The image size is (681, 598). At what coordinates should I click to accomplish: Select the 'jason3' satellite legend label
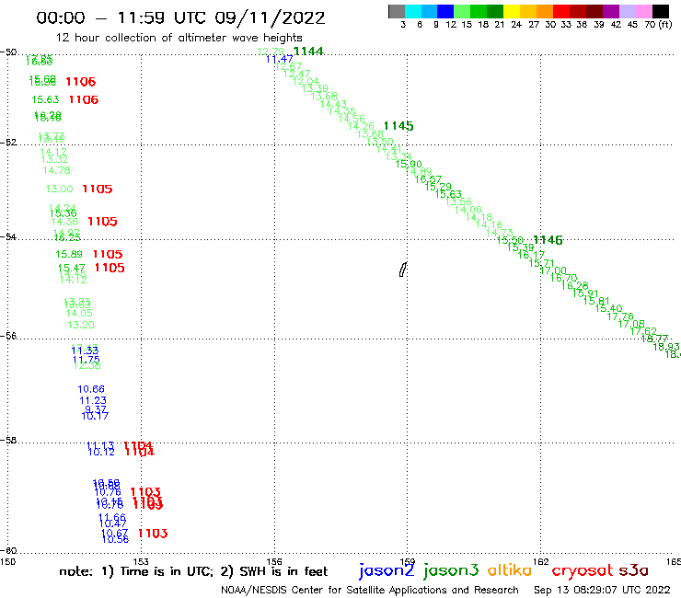[451, 570]
